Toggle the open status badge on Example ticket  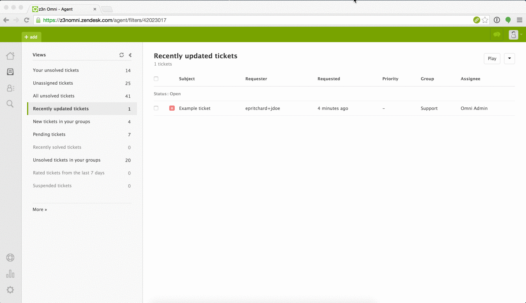[172, 108]
